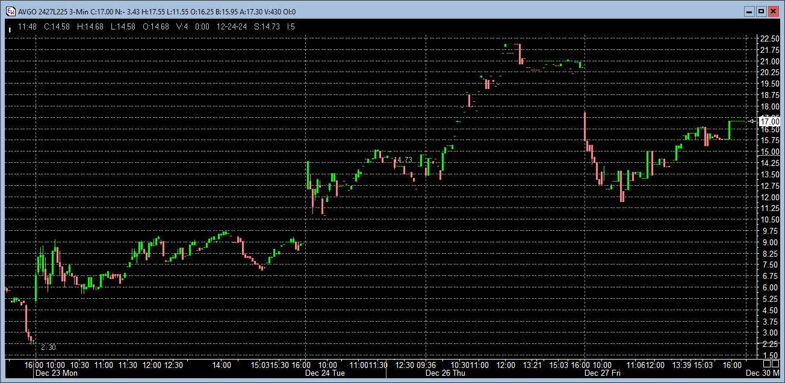Click the V:4 volume value
This screenshot has height=383, width=785.
(x=182, y=26)
